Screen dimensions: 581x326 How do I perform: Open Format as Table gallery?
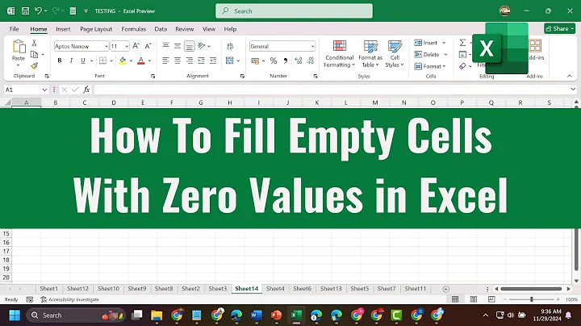click(370, 54)
